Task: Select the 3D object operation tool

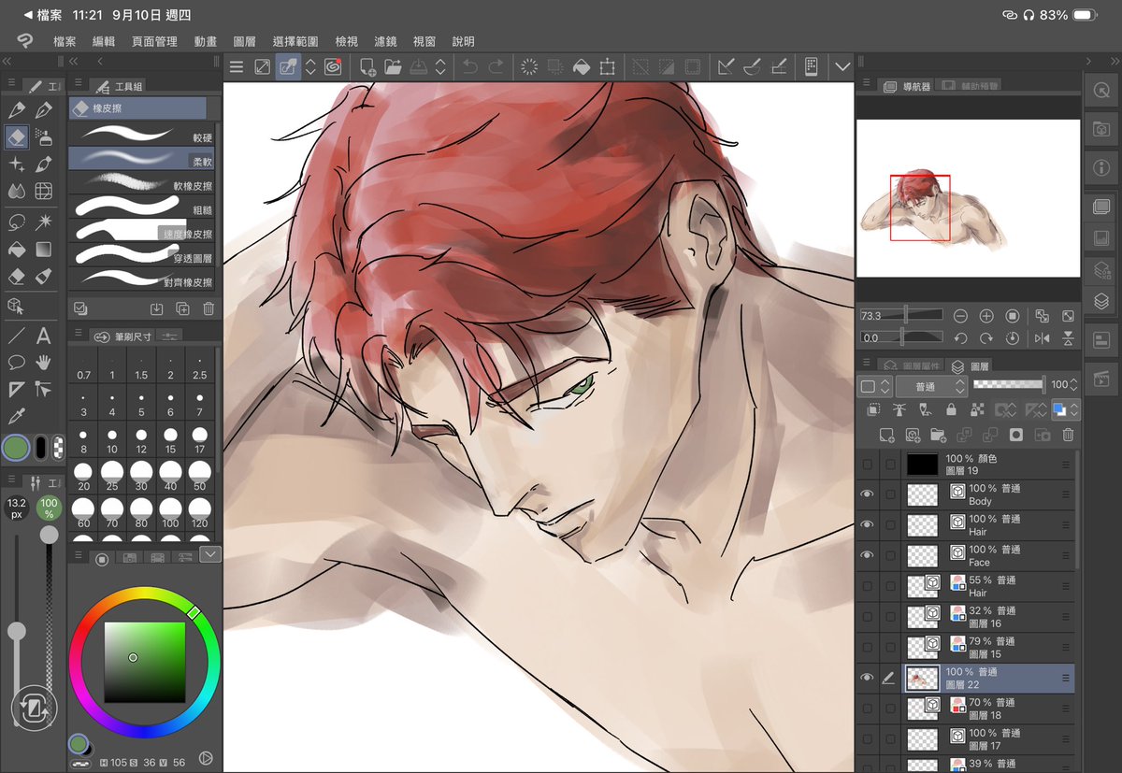Action: point(16,306)
